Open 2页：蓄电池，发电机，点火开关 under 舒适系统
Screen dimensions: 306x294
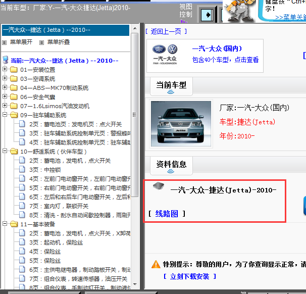click(x=70, y=161)
